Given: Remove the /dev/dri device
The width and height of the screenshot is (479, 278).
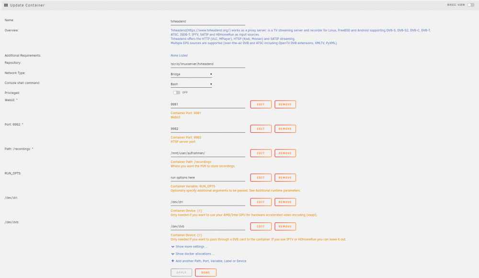Looking at the screenshot, I should pyautogui.click(x=285, y=202).
